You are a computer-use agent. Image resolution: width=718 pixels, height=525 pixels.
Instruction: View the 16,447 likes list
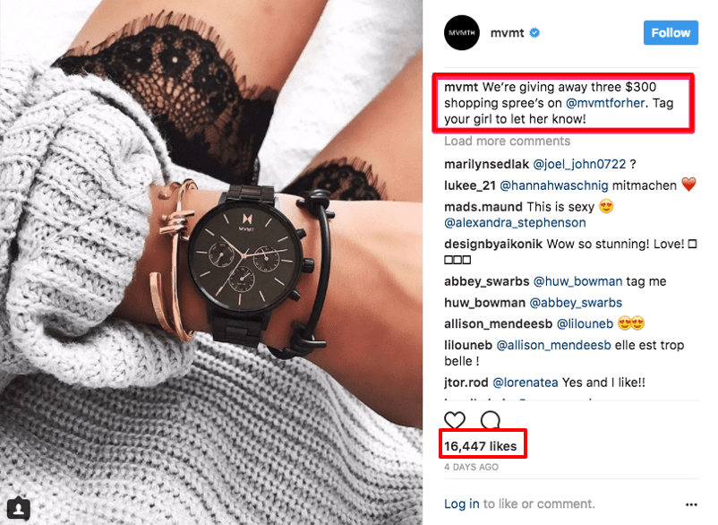[481, 446]
